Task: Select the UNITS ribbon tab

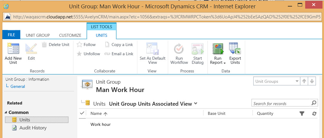Action: (102, 35)
